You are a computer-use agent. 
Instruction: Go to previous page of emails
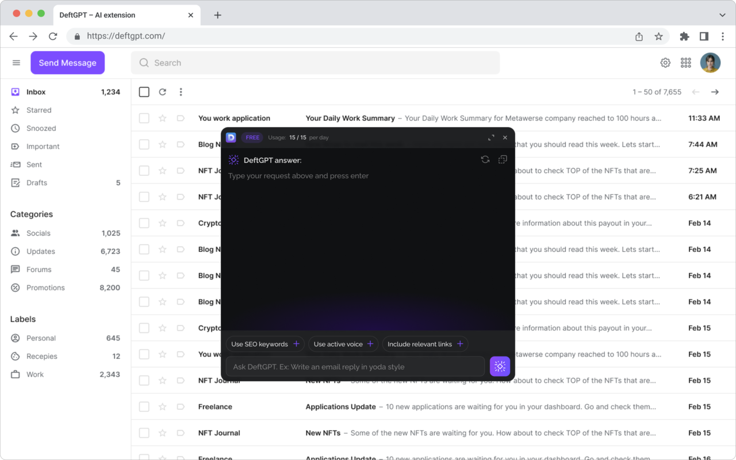(x=696, y=92)
